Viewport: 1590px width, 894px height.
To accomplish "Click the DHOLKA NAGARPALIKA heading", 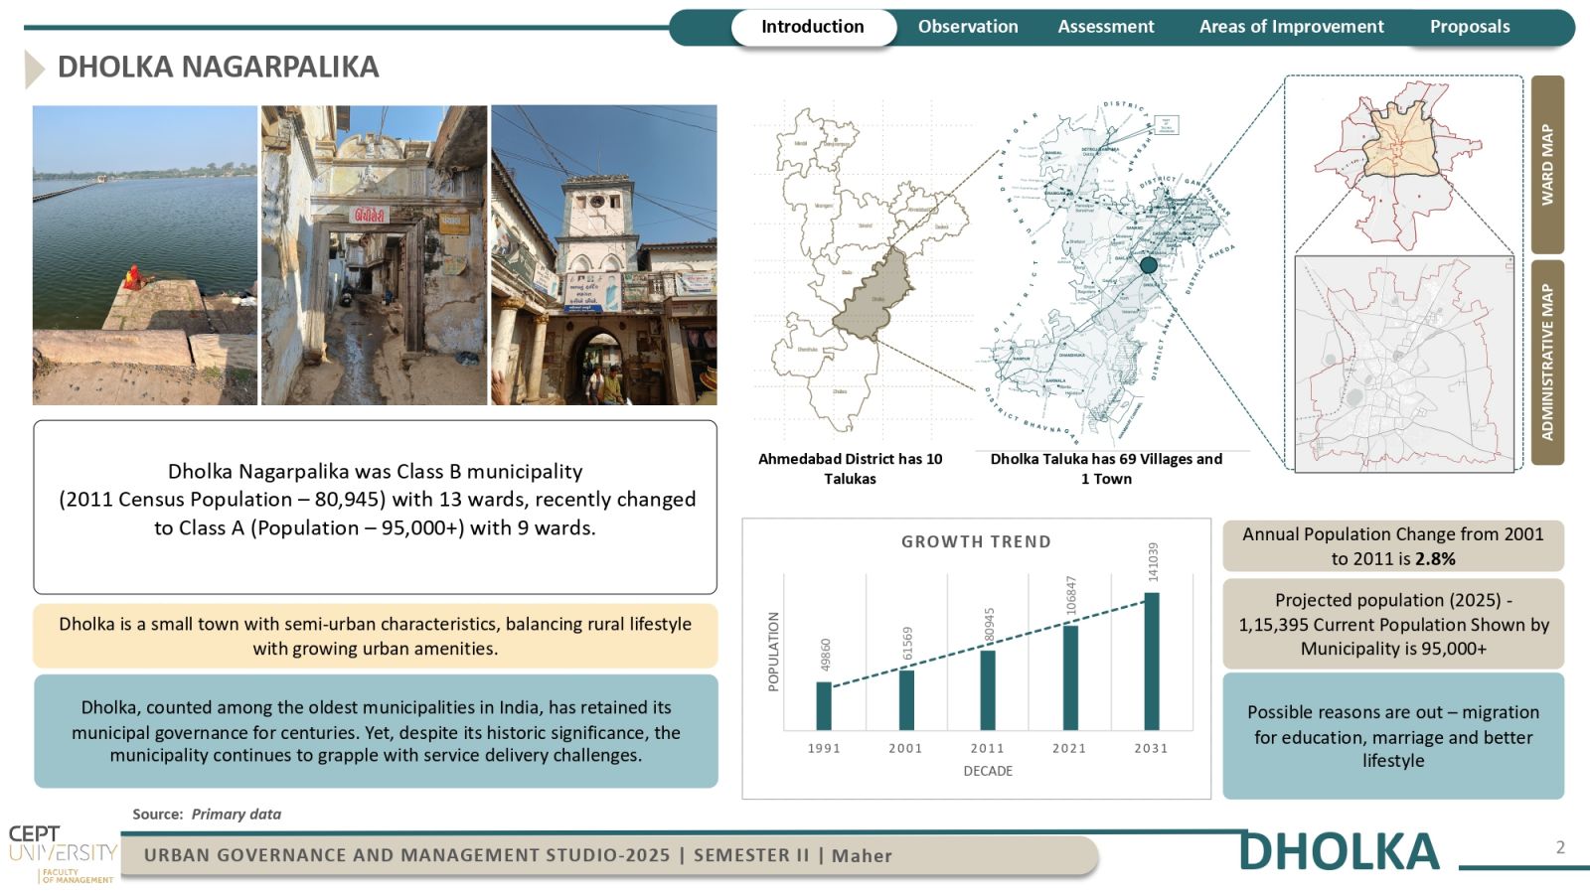I will 218,68.
